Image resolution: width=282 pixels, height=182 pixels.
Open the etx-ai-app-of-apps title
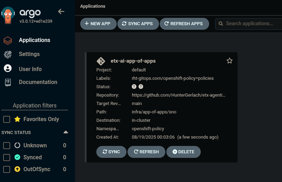pyautogui.click(x=133, y=61)
